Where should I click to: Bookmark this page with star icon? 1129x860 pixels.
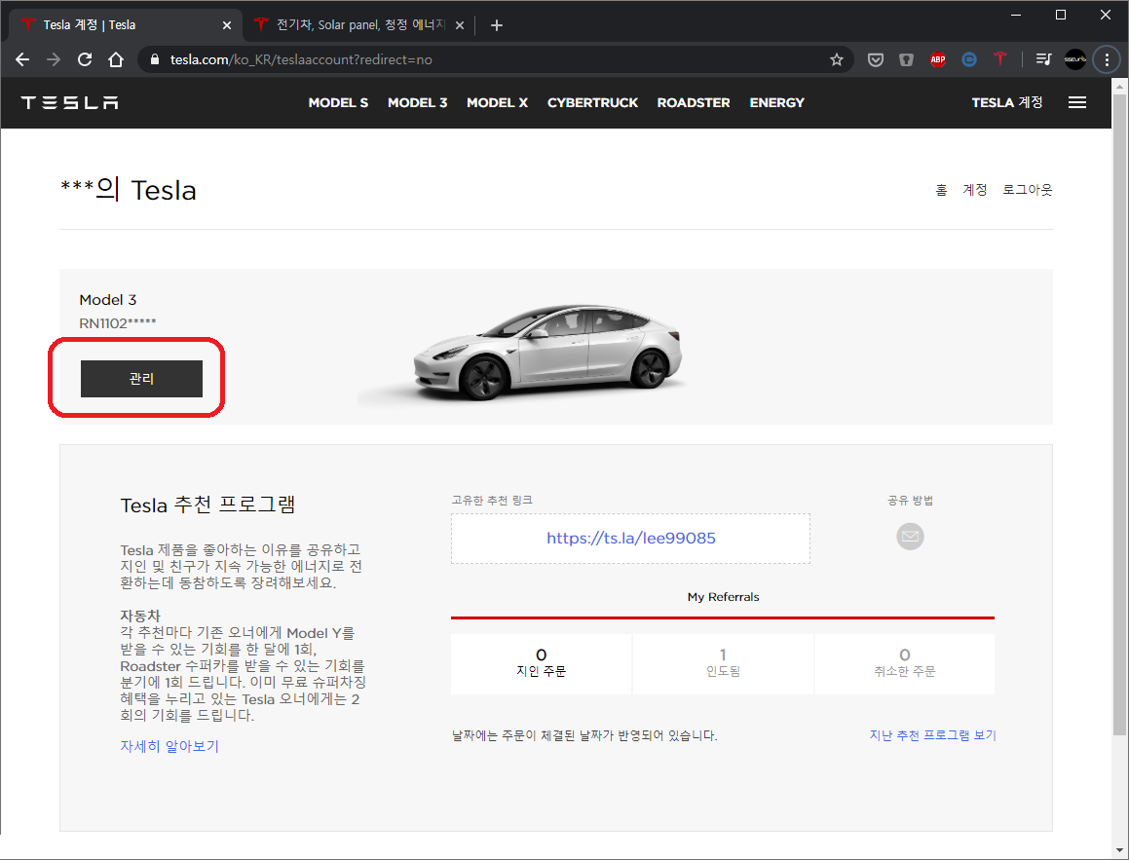[836, 59]
